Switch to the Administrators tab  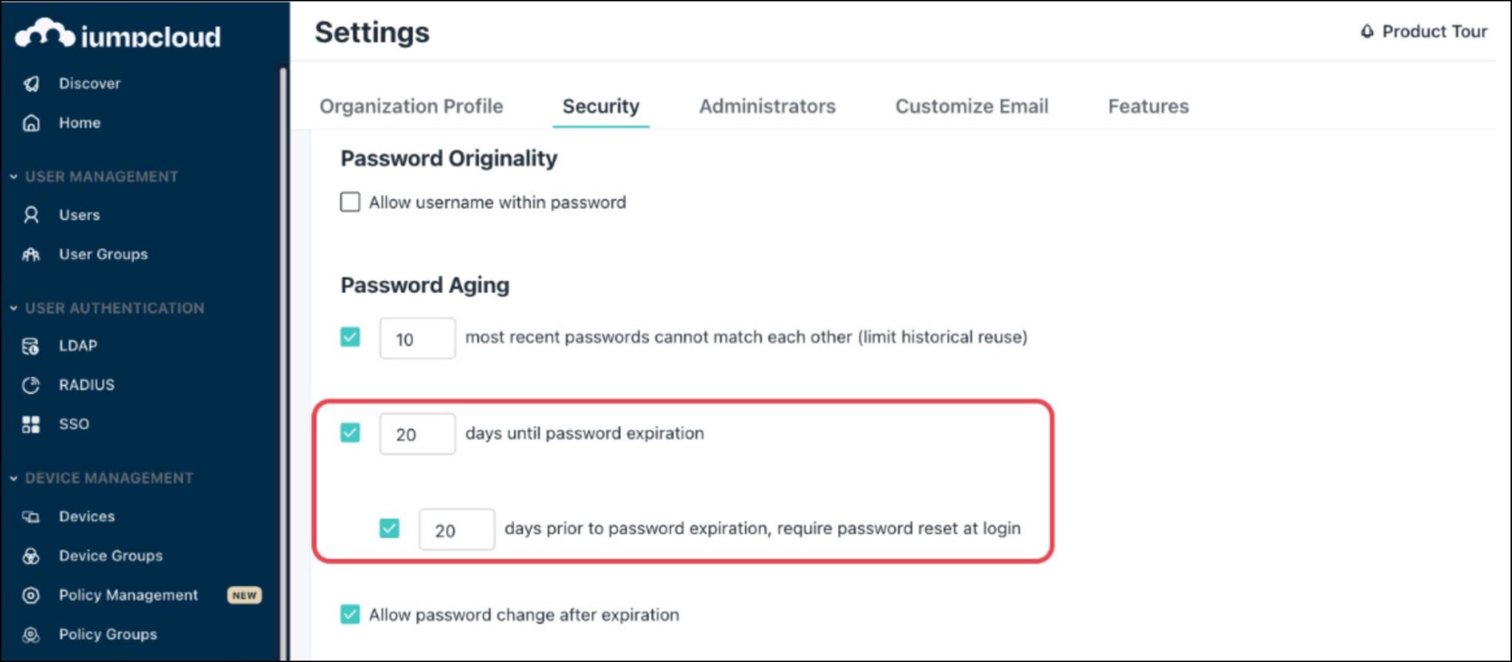click(766, 106)
